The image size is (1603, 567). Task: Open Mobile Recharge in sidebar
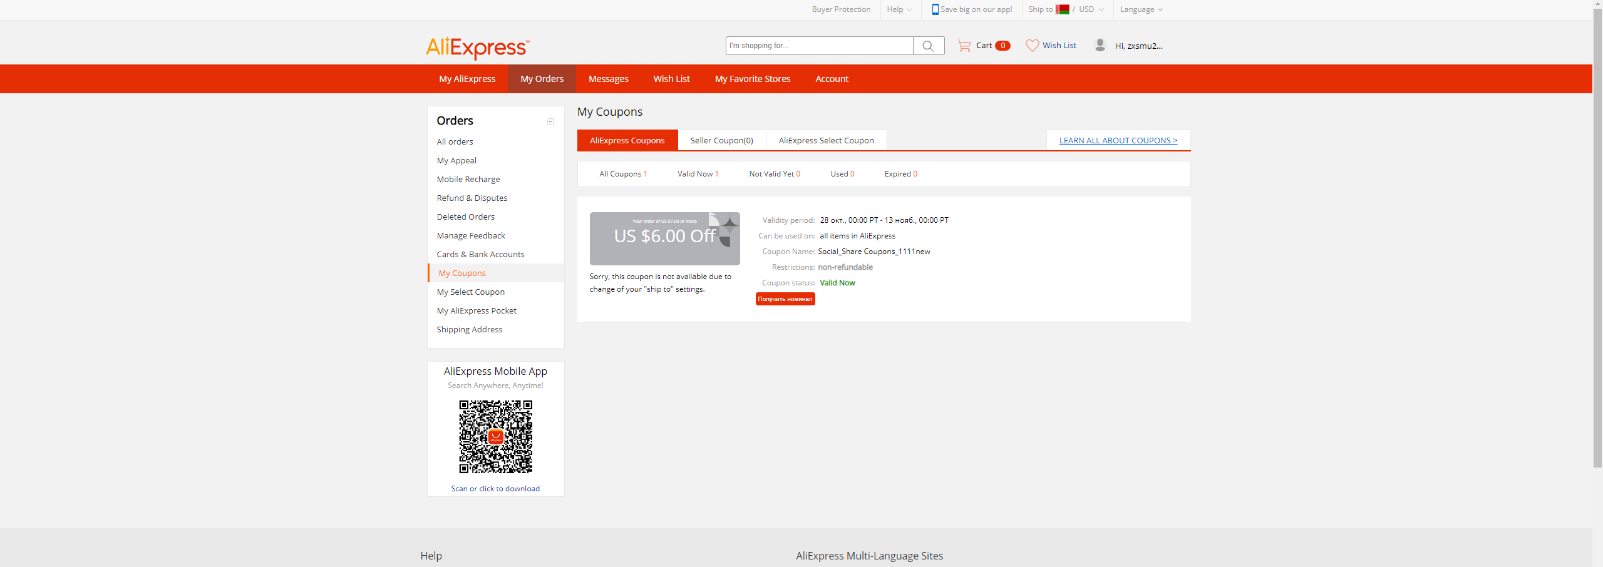(x=468, y=180)
